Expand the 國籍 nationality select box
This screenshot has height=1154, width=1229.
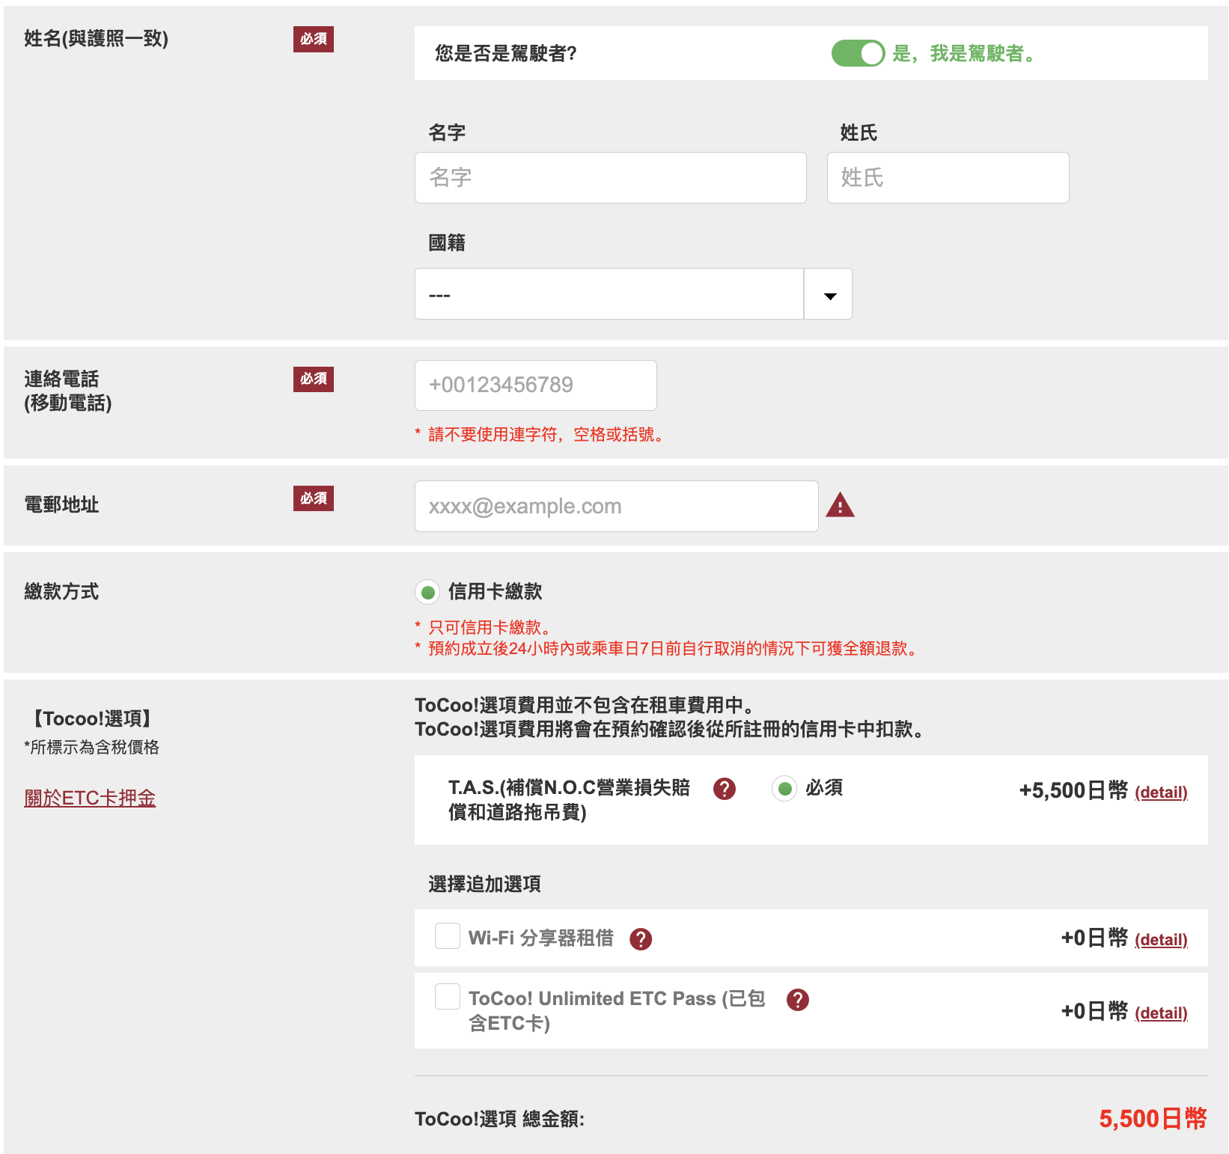tap(609, 295)
